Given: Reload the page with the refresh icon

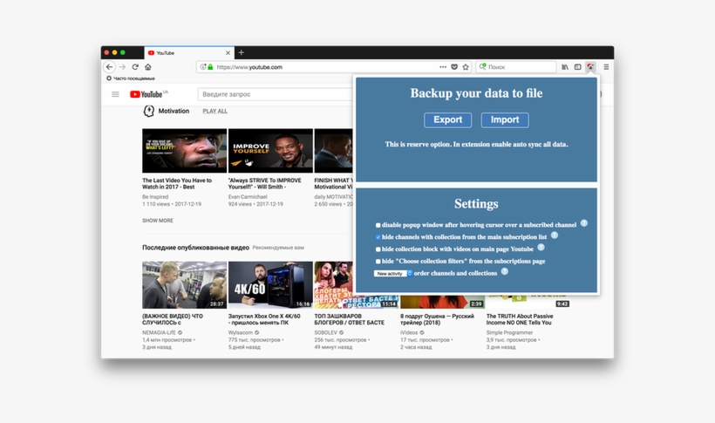Looking at the screenshot, I should tap(135, 66).
